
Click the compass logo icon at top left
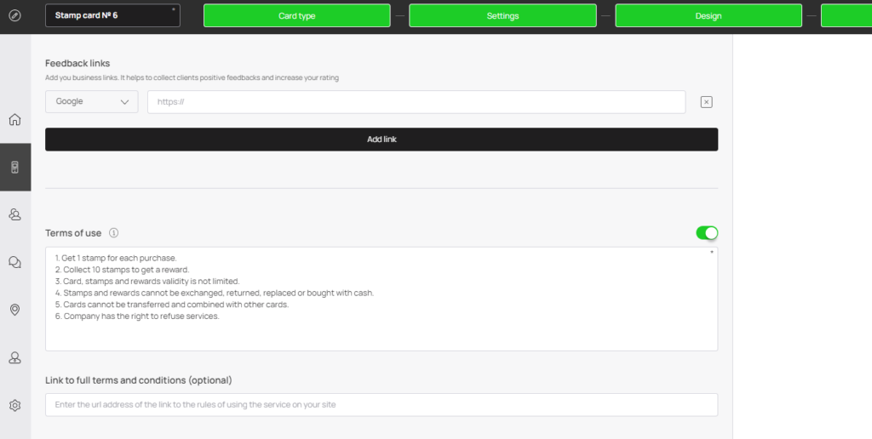[15, 15]
